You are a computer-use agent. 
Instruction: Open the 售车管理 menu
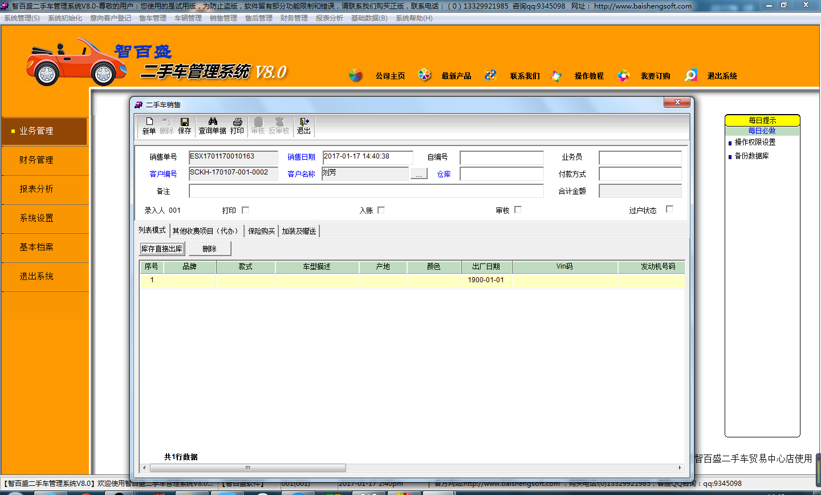point(153,18)
